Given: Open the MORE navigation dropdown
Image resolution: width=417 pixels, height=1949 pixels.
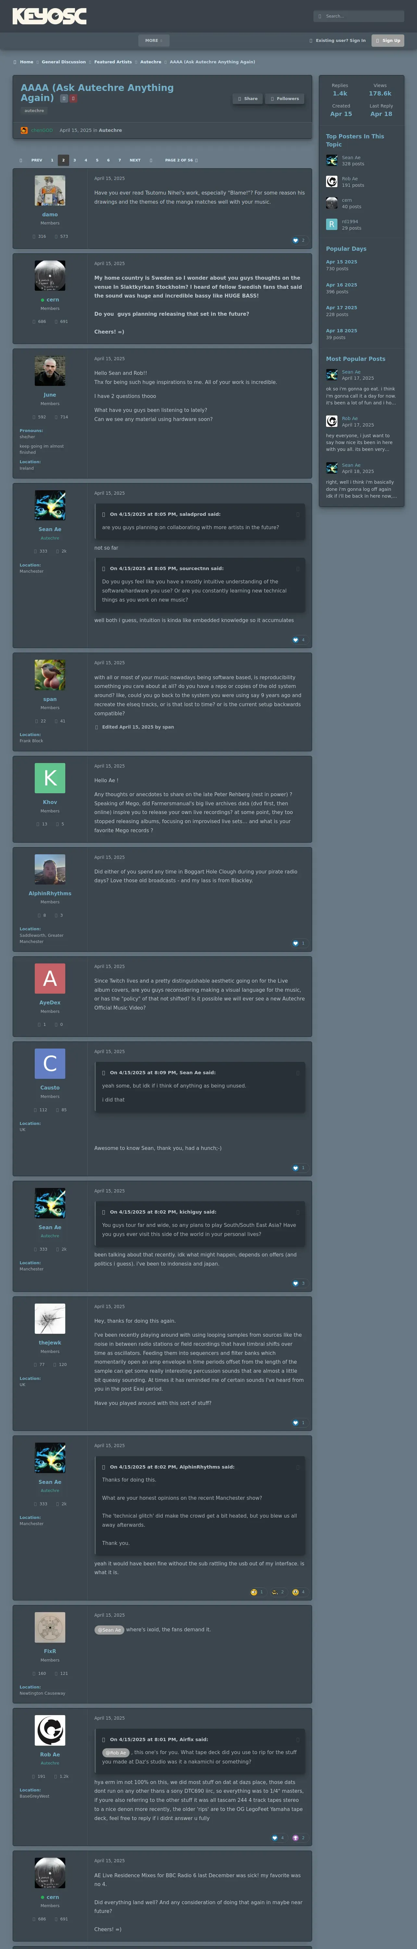Looking at the screenshot, I should click(x=154, y=40).
